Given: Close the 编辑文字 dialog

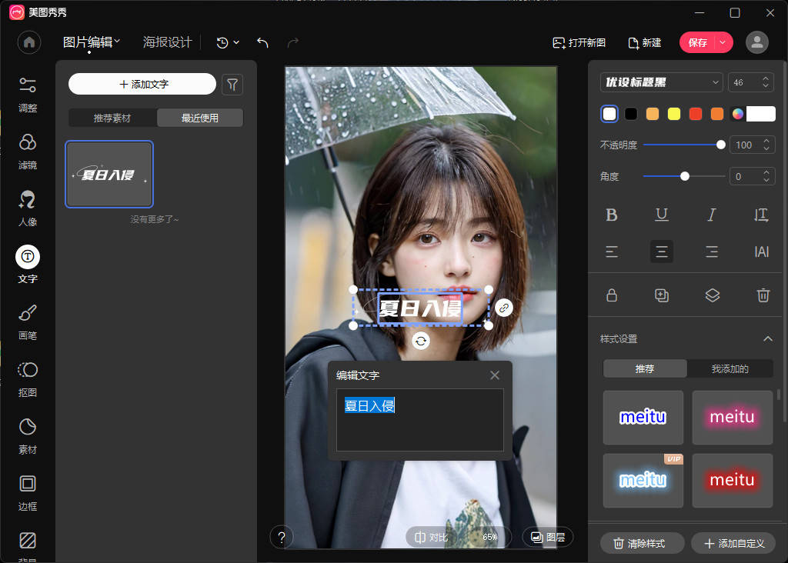Looking at the screenshot, I should (495, 375).
